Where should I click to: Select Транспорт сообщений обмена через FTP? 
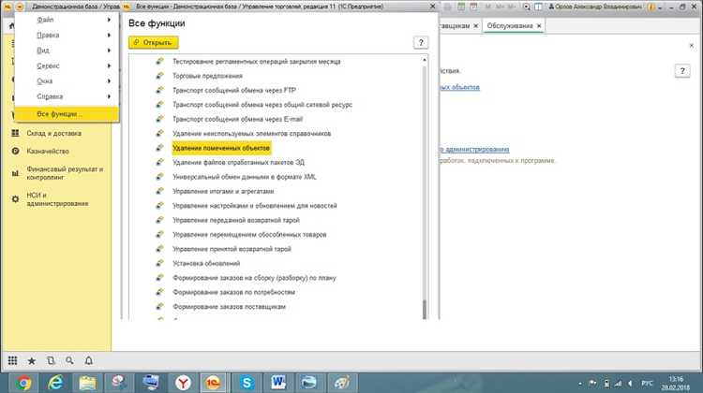click(x=234, y=90)
